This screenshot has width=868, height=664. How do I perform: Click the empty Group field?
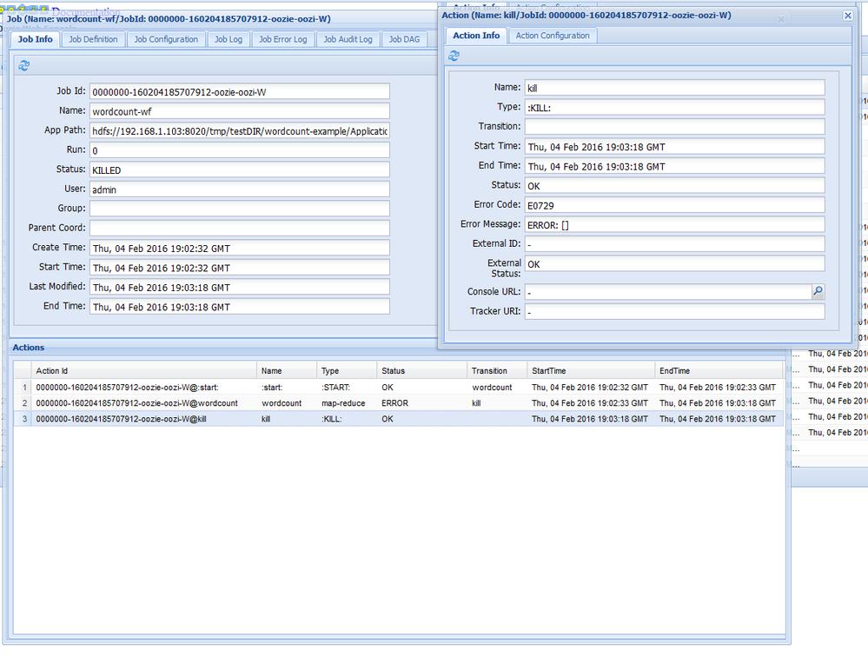click(240, 209)
